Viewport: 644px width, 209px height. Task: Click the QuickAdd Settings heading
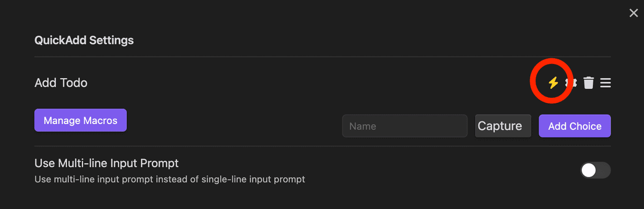[84, 40]
